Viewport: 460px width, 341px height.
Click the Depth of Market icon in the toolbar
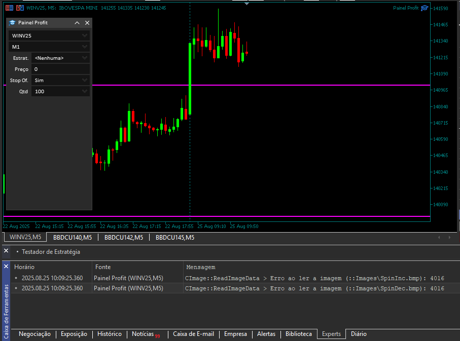click(19, 8)
